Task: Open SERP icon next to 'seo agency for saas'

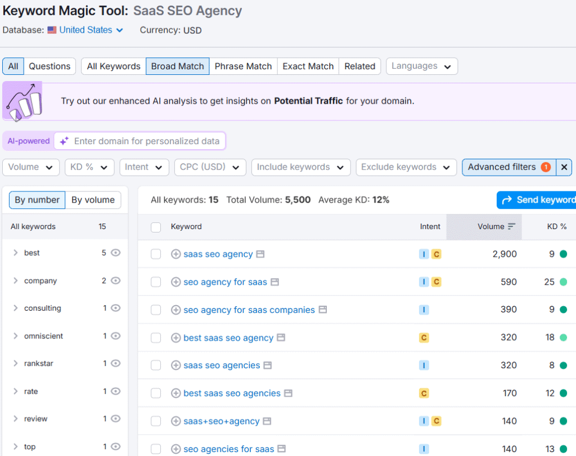Action: (274, 282)
